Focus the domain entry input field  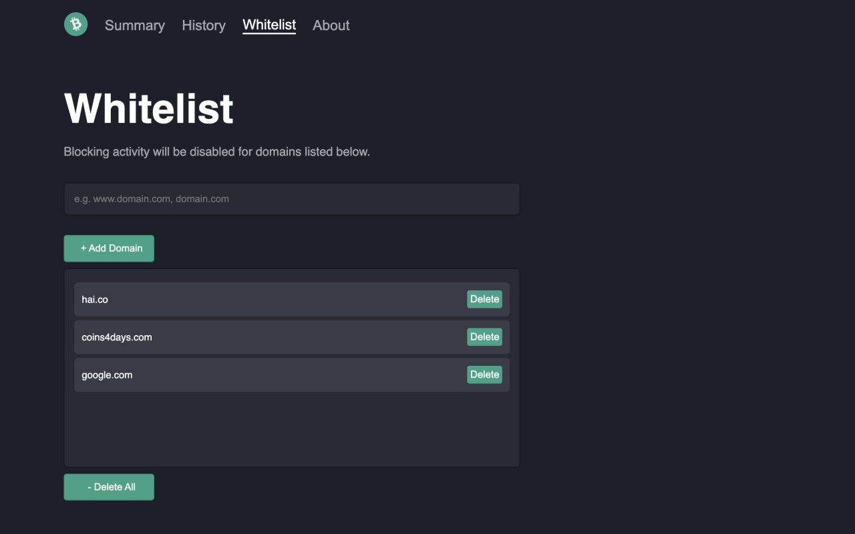coord(292,199)
